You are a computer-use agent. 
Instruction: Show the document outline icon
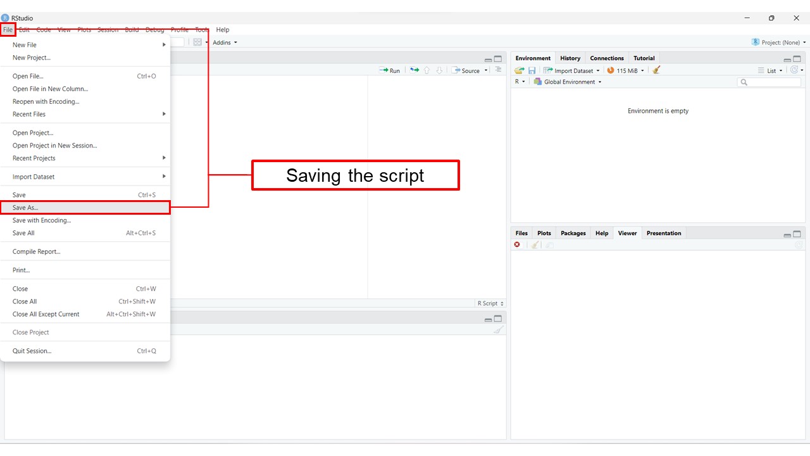point(498,70)
